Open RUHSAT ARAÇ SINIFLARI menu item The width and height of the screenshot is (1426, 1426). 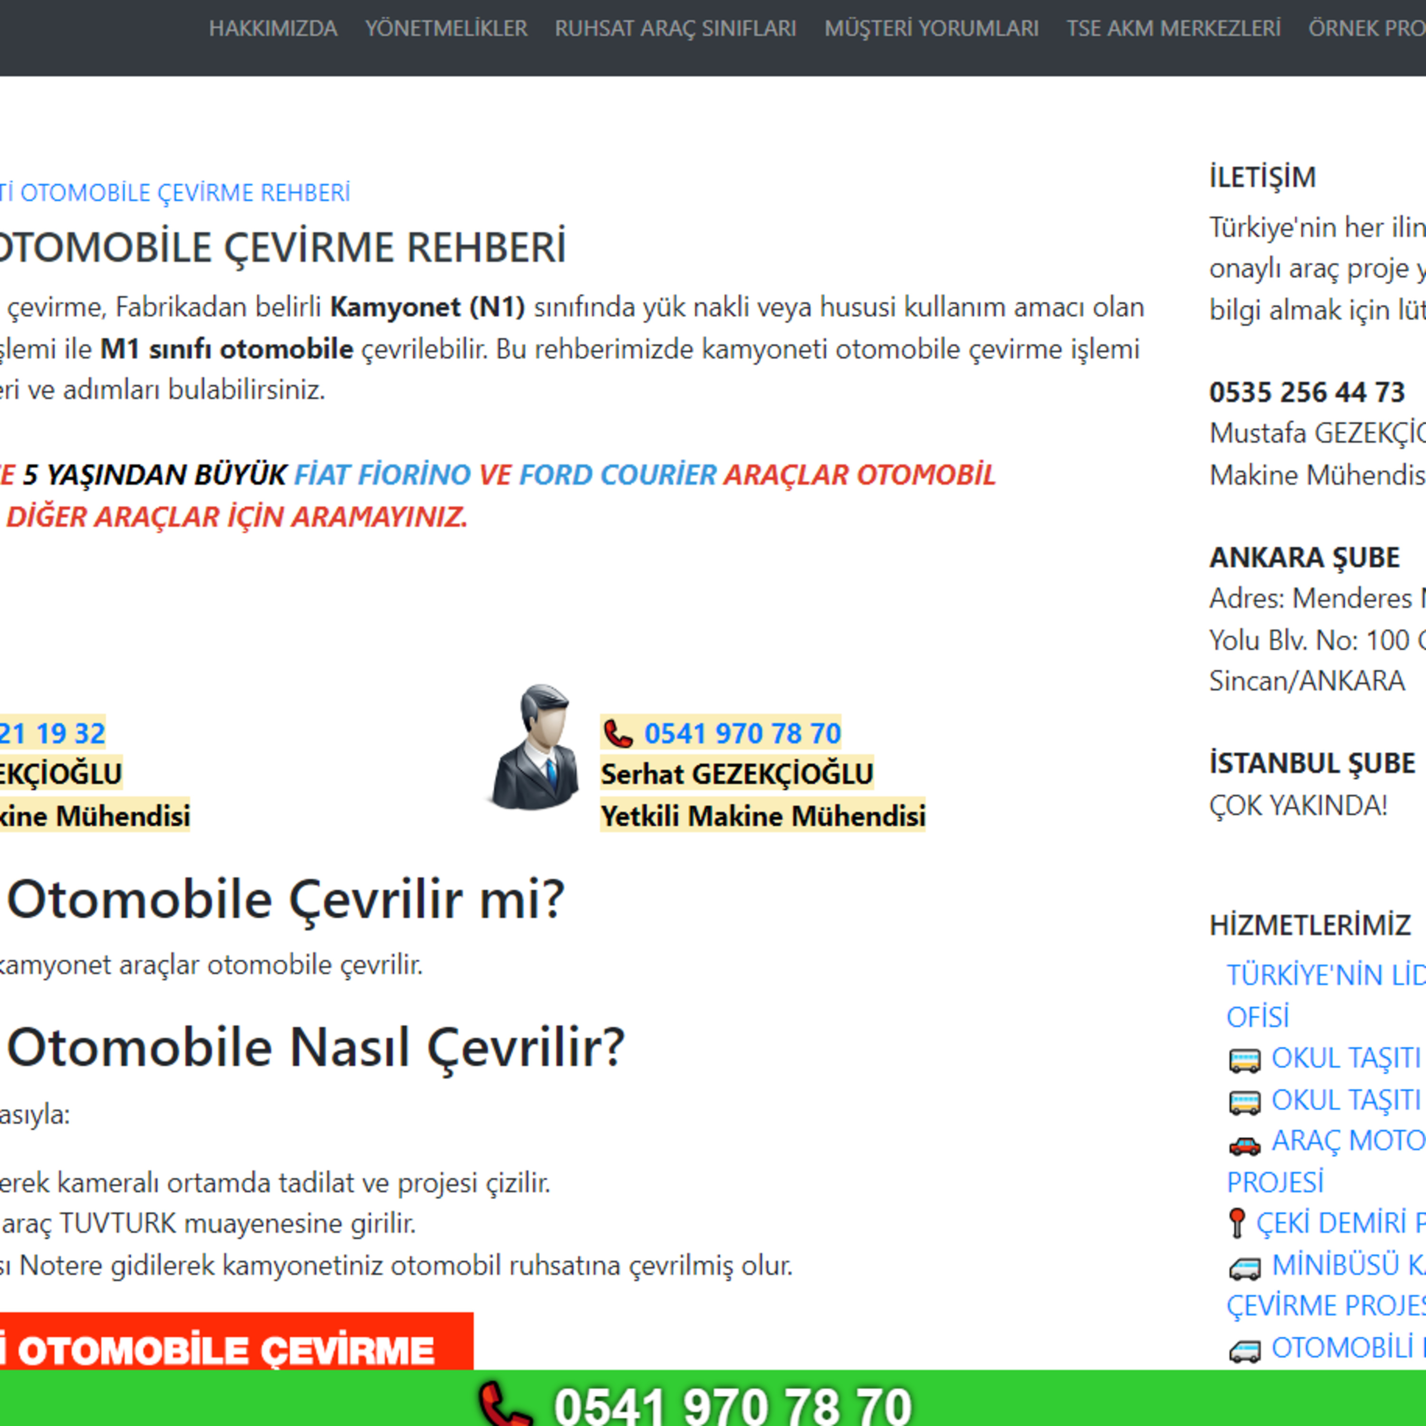(675, 29)
